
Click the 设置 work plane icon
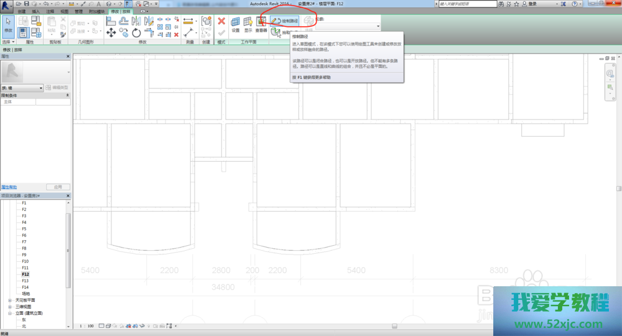235,23
